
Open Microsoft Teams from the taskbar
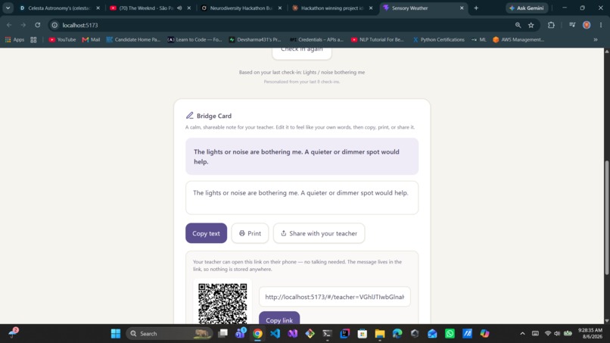241,334
